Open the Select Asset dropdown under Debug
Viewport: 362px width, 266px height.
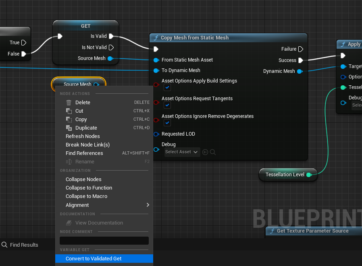182,152
